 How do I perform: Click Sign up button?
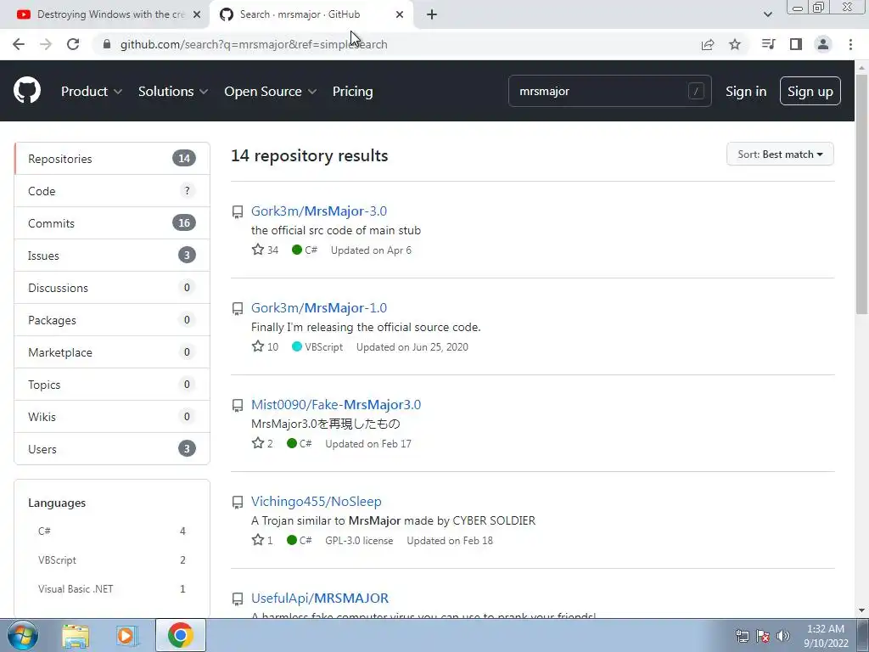(x=810, y=91)
